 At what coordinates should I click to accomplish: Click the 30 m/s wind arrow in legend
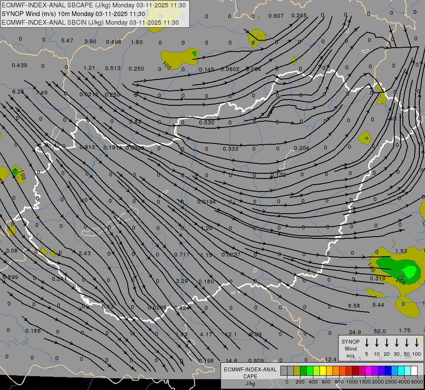[396, 343]
